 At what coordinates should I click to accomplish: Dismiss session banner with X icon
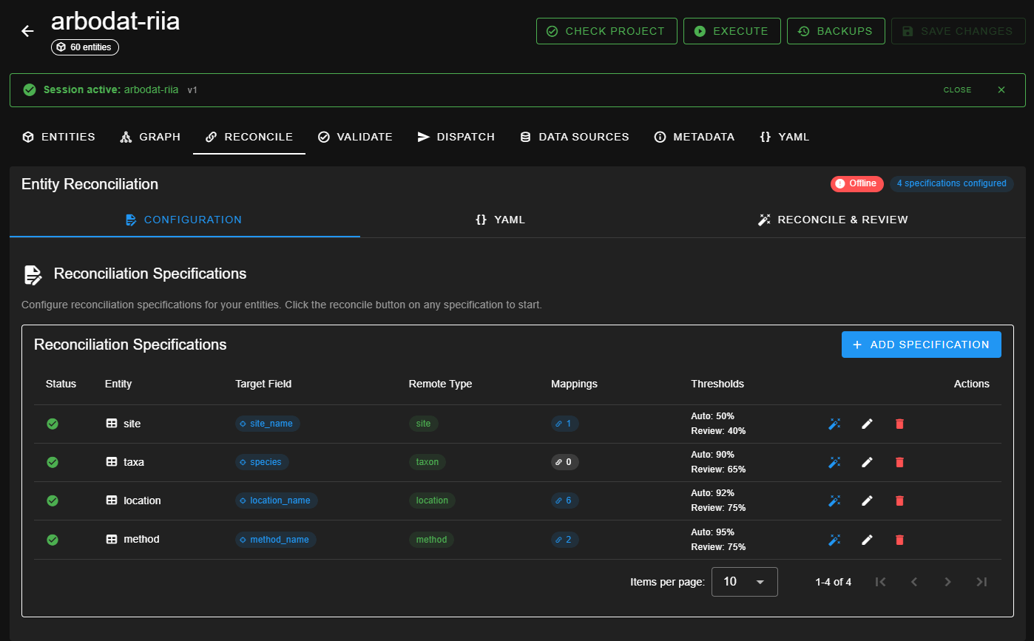click(1001, 90)
